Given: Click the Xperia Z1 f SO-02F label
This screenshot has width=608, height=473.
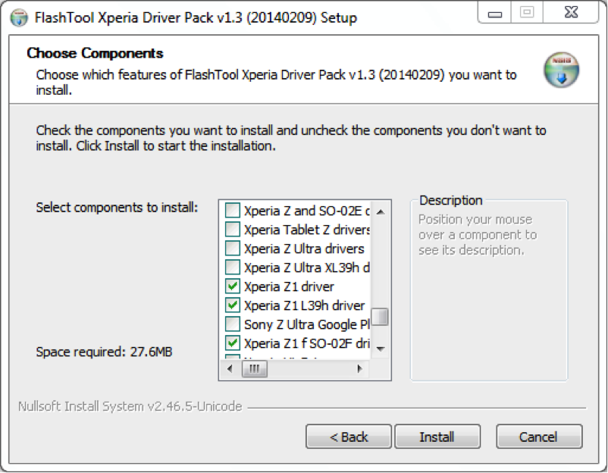Looking at the screenshot, I should click(x=307, y=343).
